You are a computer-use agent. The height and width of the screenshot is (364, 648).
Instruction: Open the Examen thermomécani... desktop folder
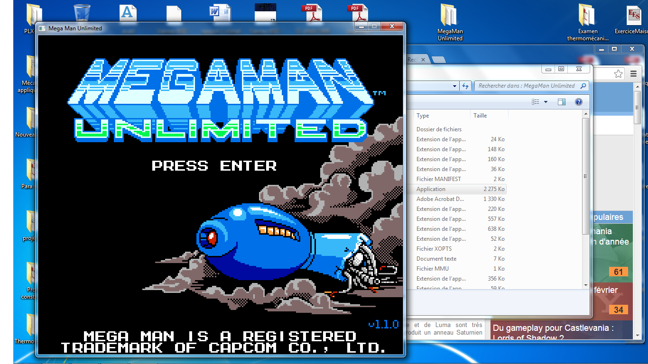588,22
